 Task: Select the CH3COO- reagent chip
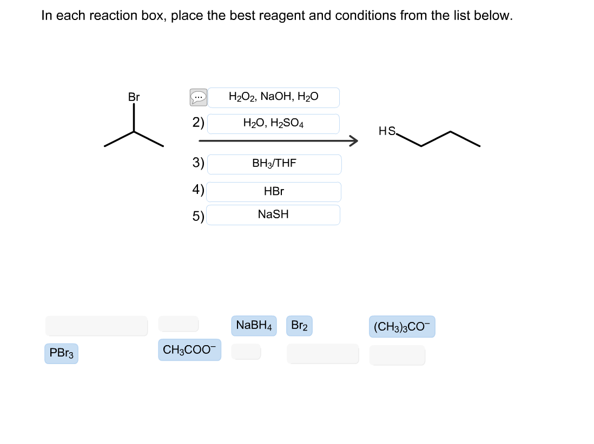189,350
